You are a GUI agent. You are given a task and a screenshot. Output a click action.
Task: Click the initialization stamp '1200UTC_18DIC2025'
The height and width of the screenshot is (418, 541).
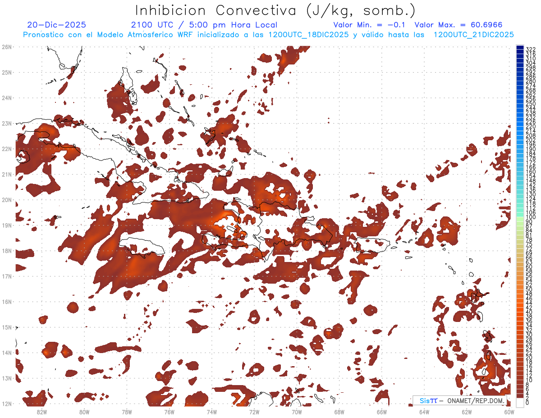[x=308, y=35]
